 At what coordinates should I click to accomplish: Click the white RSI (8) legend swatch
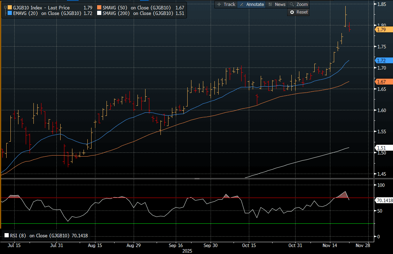[6, 236]
